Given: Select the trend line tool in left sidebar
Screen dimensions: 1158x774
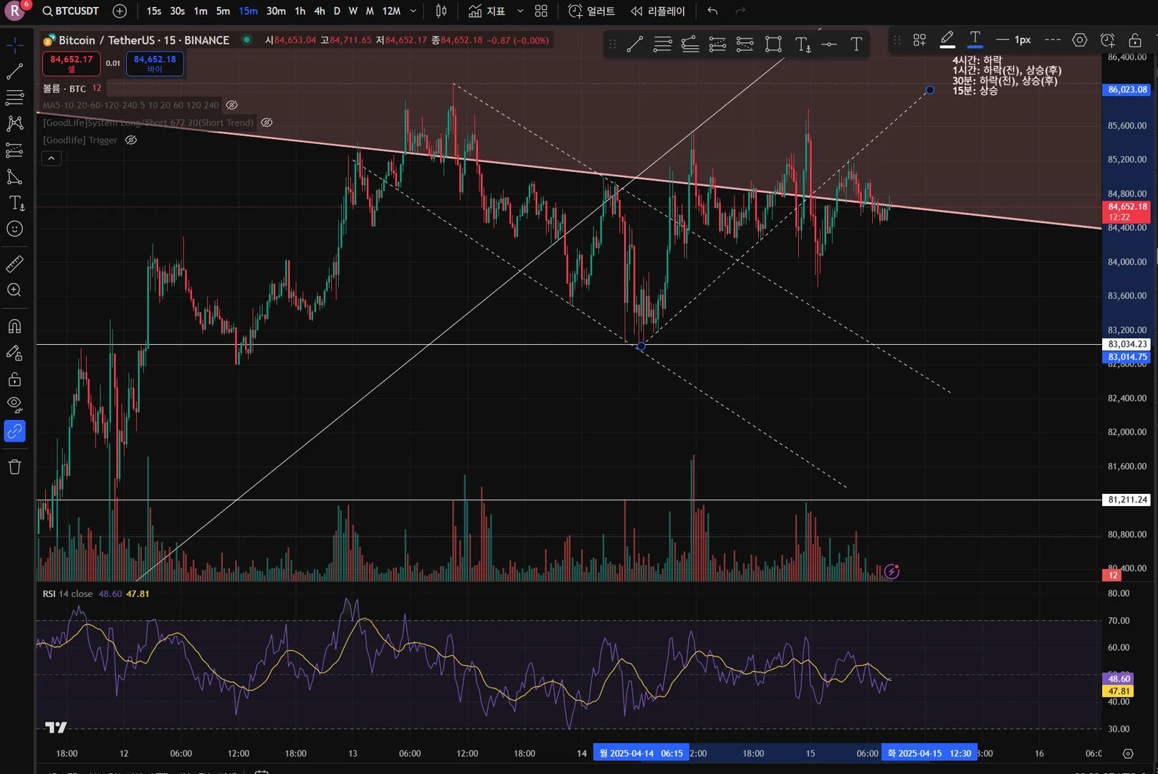Looking at the screenshot, I should (14, 72).
